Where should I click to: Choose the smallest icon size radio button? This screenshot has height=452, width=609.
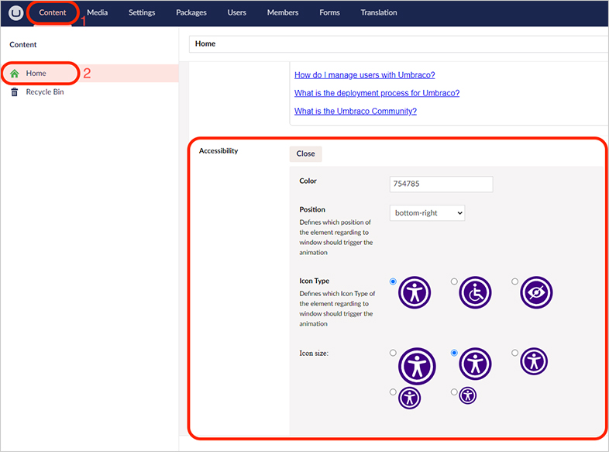pyautogui.click(x=454, y=392)
